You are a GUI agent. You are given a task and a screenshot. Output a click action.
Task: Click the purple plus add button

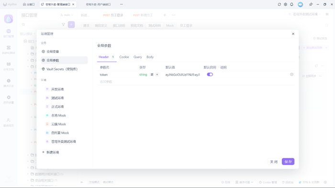(x=71, y=24)
